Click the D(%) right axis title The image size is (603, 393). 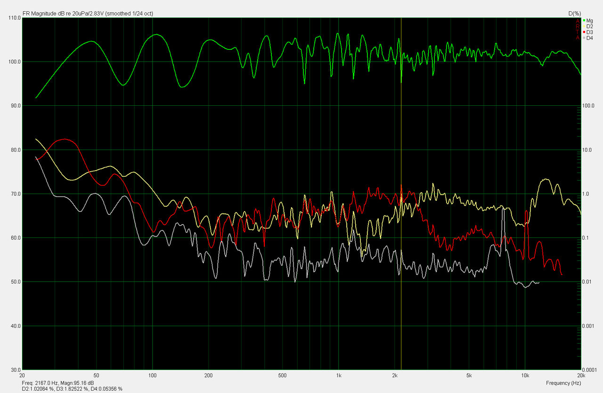pos(574,14)
